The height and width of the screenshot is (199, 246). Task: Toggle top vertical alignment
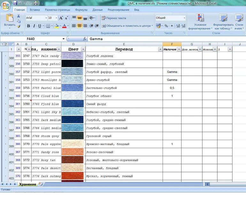(74, 18)
